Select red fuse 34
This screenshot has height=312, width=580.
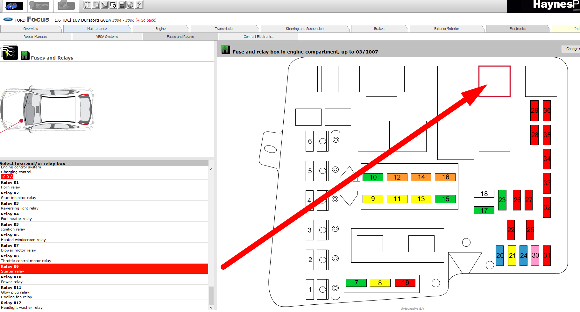[x=547, y=159]
